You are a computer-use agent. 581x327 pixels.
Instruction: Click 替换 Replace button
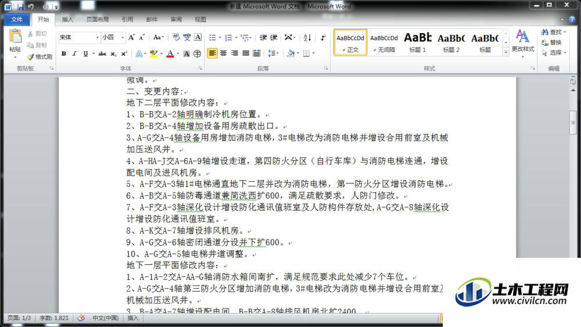click(551, 42)
